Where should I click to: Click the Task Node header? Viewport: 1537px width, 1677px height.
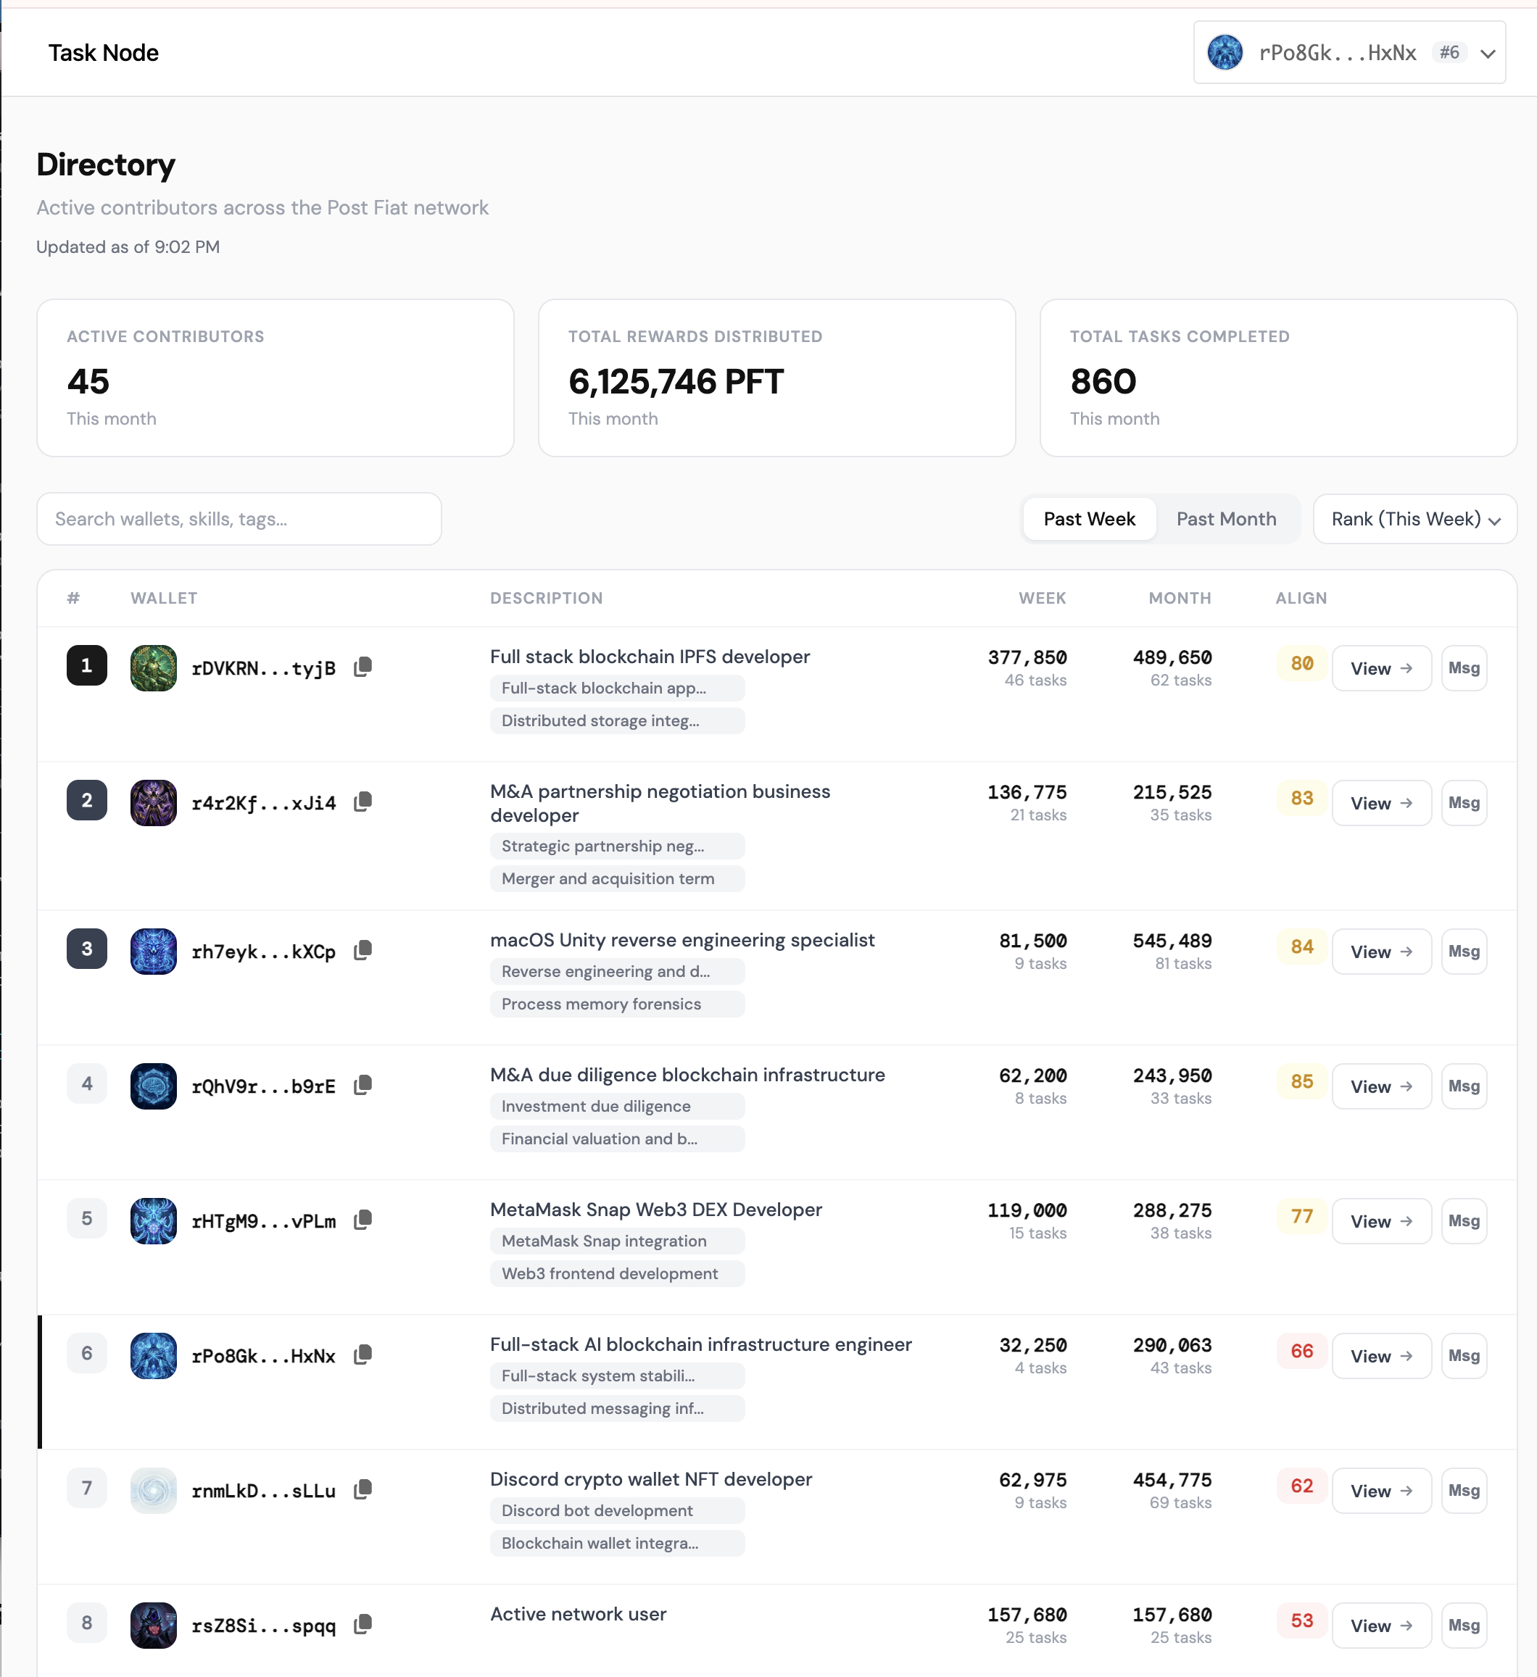tap(103, 52)
